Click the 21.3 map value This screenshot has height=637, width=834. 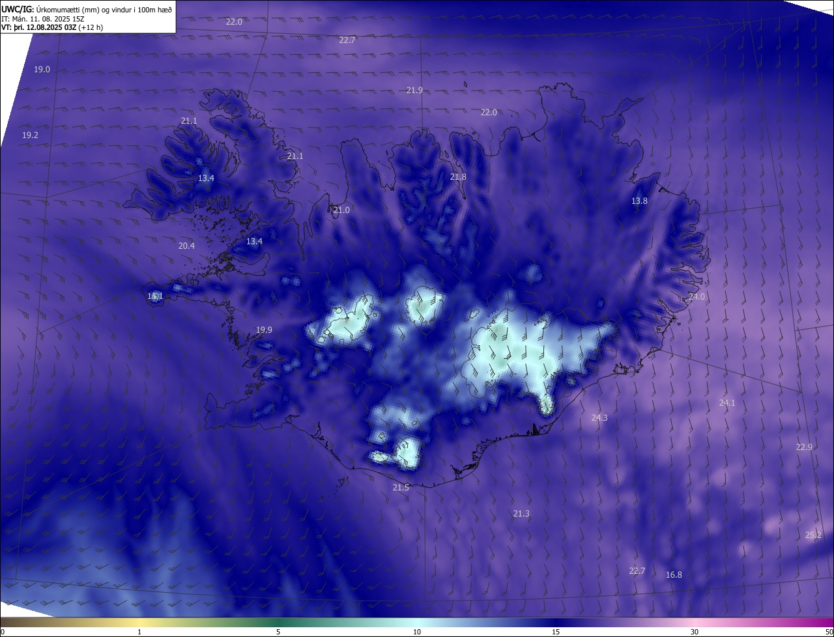(521, 513)
